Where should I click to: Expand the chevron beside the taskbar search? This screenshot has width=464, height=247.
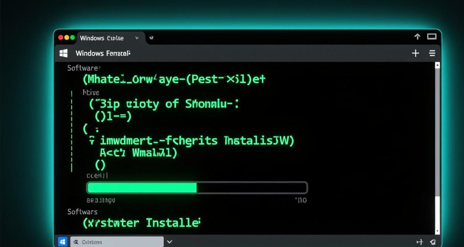169,242
